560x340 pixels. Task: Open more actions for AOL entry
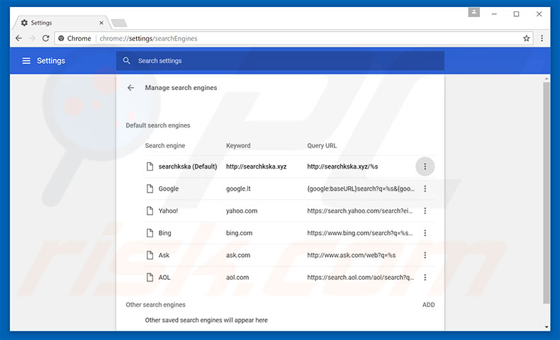coord(425,277)
